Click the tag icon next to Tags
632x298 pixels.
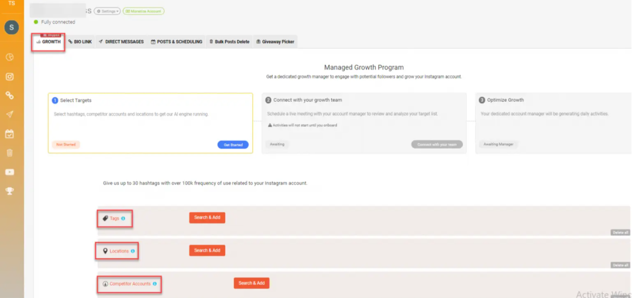tap(105, 219)
